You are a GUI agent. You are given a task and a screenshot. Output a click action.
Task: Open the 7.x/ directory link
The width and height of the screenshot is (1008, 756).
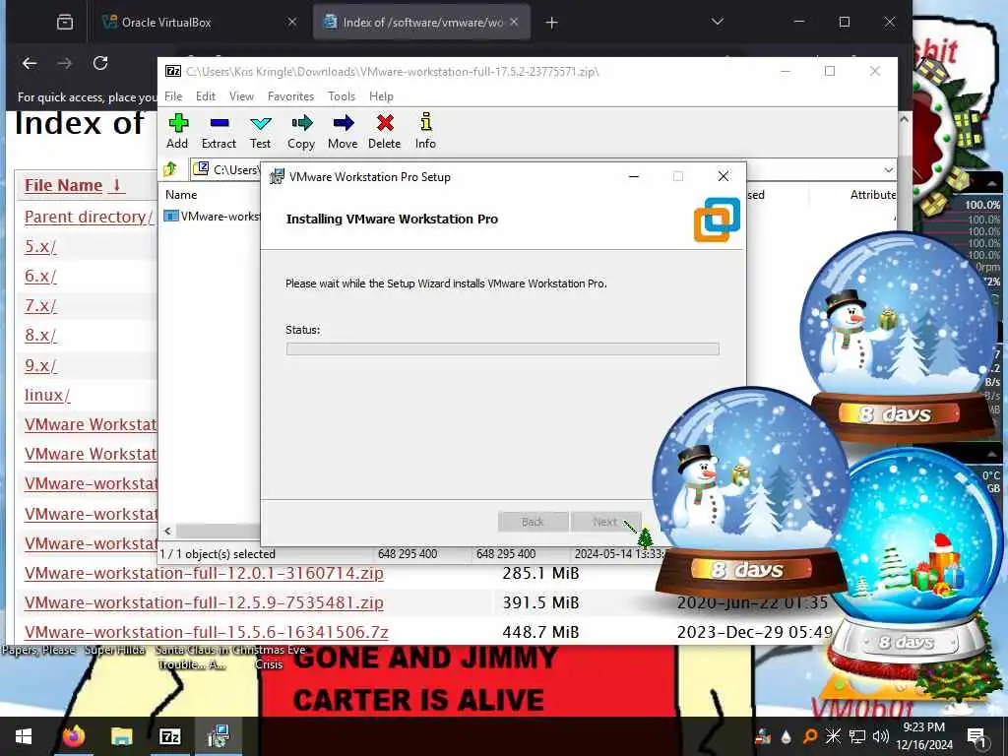40,305
